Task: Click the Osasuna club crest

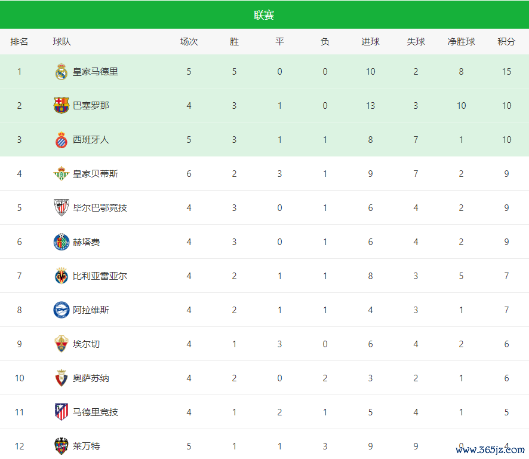Action: 61,378
